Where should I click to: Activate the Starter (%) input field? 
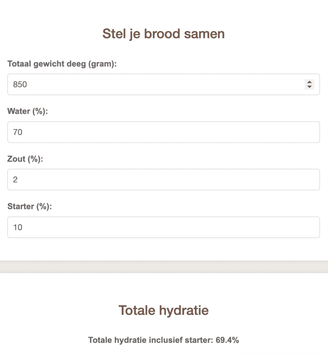click(163, 227)
